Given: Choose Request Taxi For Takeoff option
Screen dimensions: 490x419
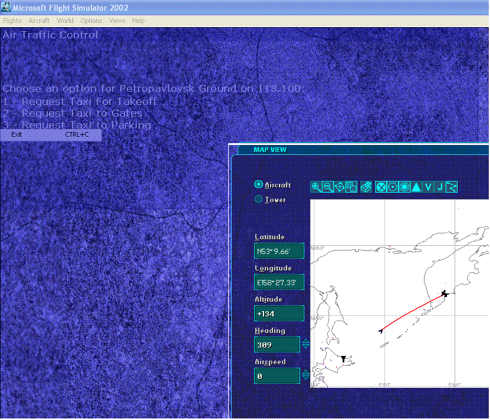Looking at the screenshot, I should [80, 101].
